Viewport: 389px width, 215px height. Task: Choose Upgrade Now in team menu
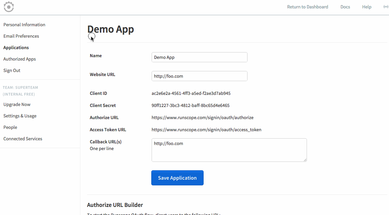pyautogui.click(x=17, y=105)
